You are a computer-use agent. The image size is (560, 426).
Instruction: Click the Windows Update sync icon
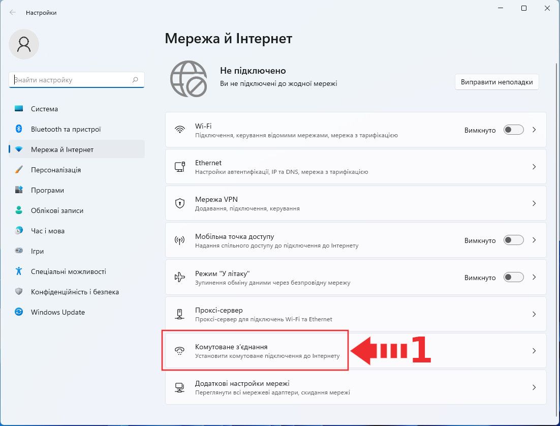click(19, 312)
